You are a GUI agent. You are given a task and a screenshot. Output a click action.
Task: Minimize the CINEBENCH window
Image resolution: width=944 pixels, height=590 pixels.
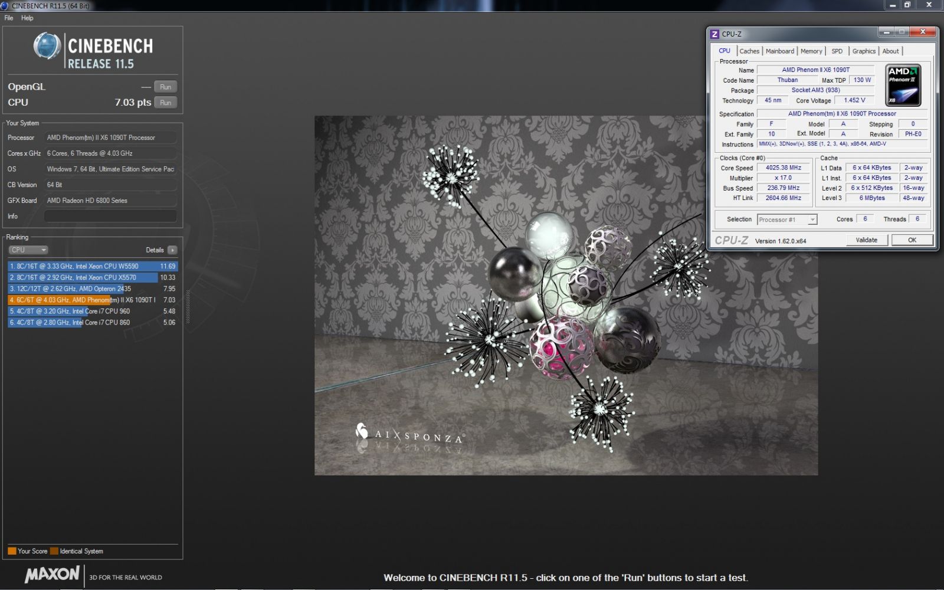893,5
